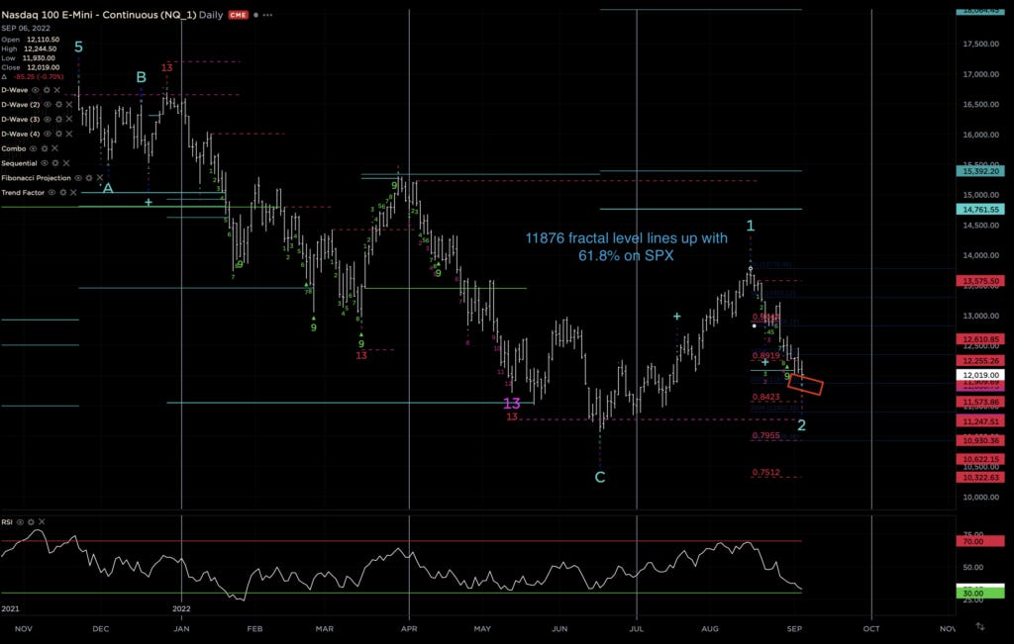Toggle Fibonacci Projection visibility eye
This screenshot has height=644, width=1014.
click(78, 178)
